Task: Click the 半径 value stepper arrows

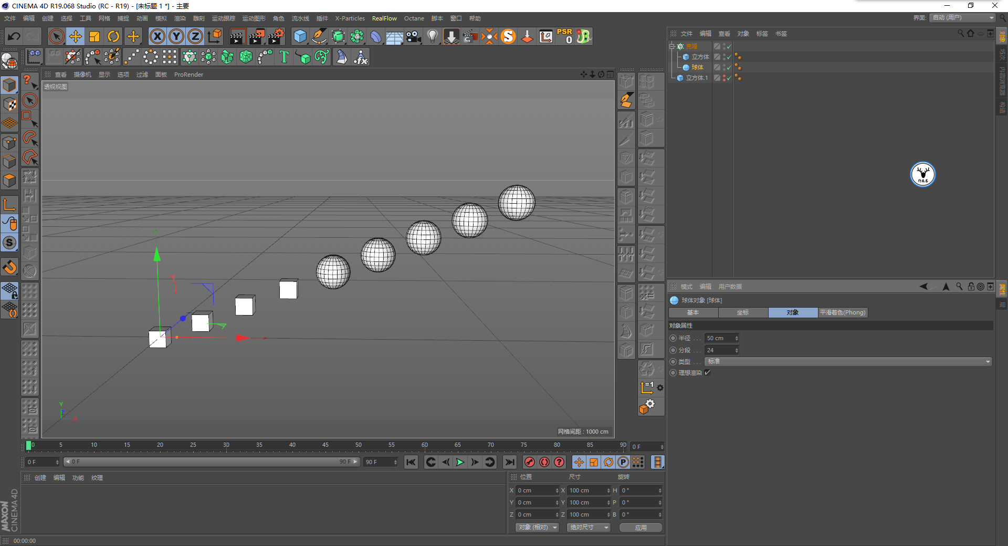Action: coord(737,338)
